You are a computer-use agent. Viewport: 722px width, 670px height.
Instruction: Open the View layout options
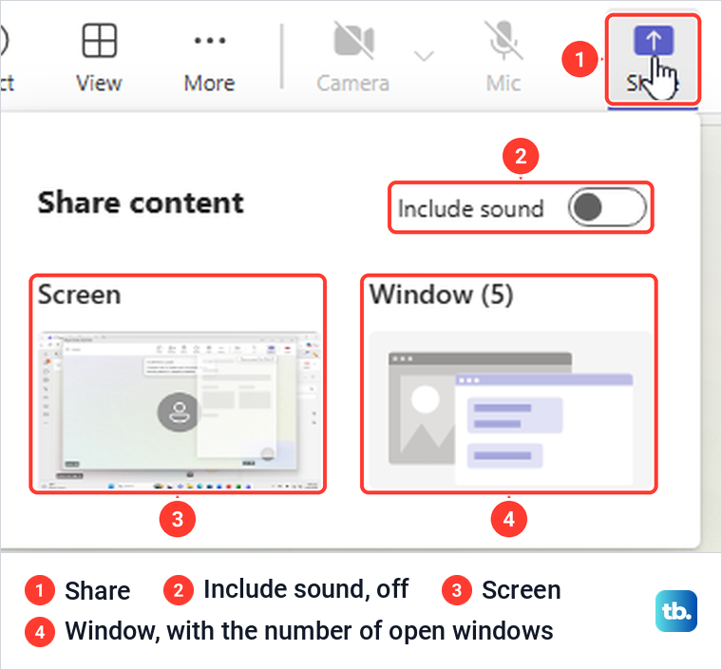(99, 58)
